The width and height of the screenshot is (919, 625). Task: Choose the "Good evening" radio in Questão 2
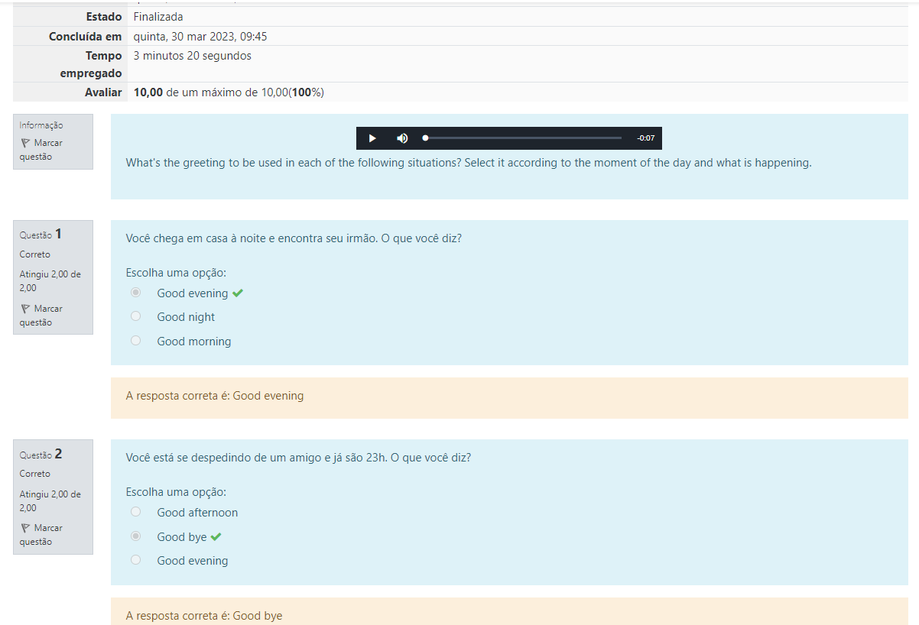point(136,560)
